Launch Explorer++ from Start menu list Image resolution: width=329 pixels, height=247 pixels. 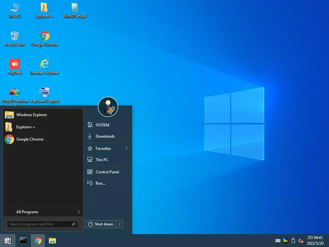[43, 127]
